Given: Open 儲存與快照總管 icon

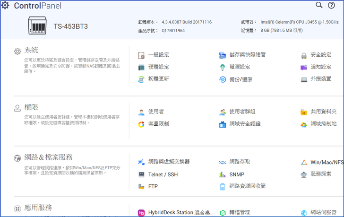Looking at the screenshot, I should coord(223,55).
